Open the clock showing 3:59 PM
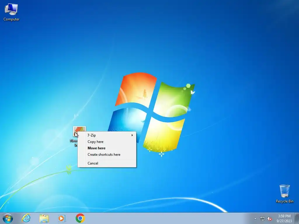The image size is (299, 224). pos(284,218)
